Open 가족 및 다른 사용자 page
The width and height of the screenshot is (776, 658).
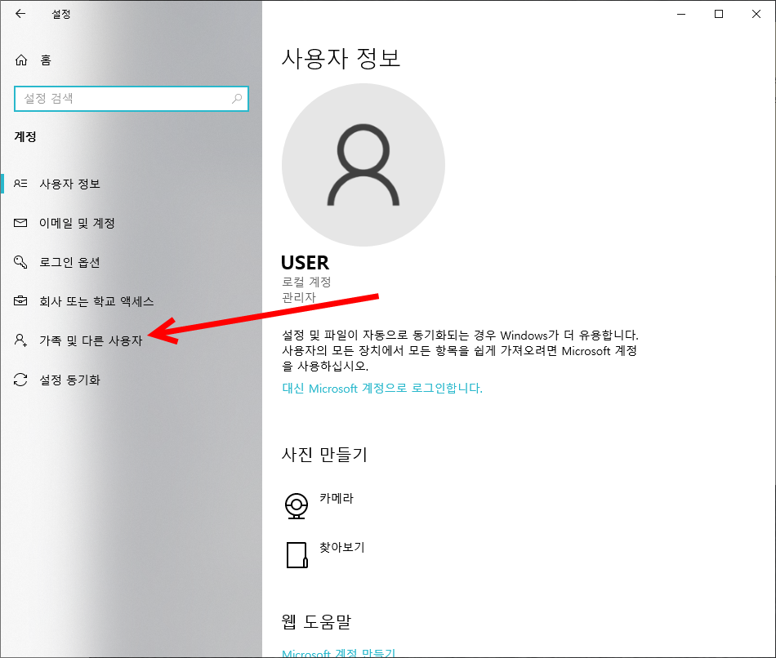click(x=91, y=340)
